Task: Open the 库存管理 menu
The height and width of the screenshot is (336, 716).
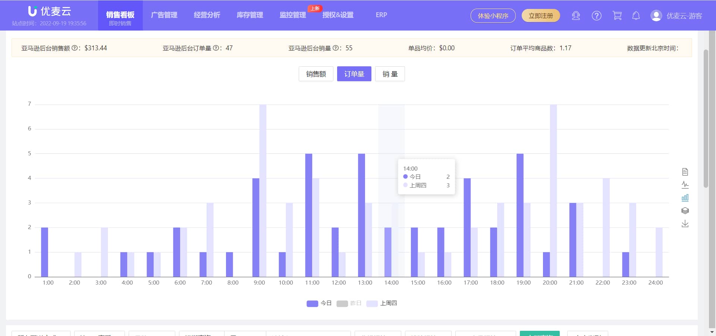Action: coord(250,15)
